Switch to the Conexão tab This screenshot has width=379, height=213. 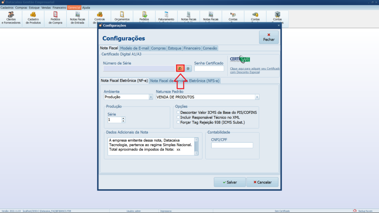[210, 48]
